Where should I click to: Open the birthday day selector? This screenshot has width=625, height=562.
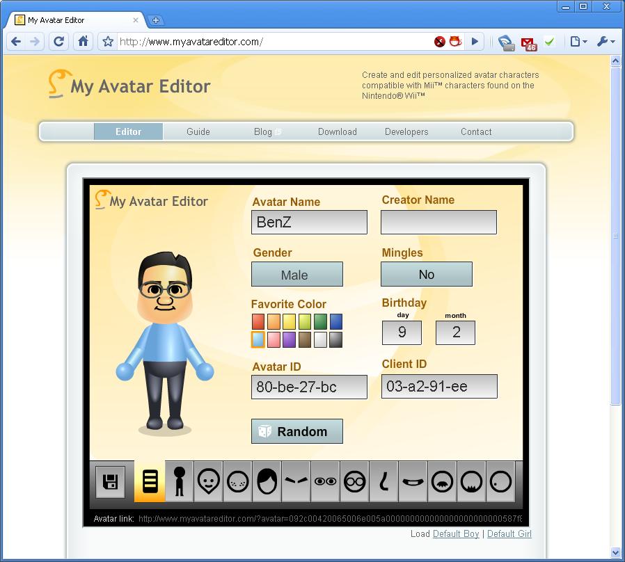coord(402,333)
